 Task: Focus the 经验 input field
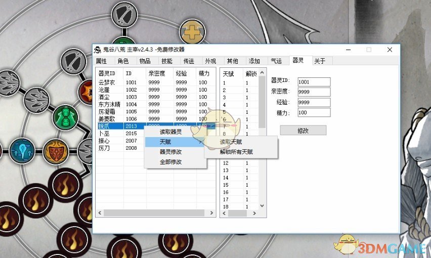[x=314, y=102]
